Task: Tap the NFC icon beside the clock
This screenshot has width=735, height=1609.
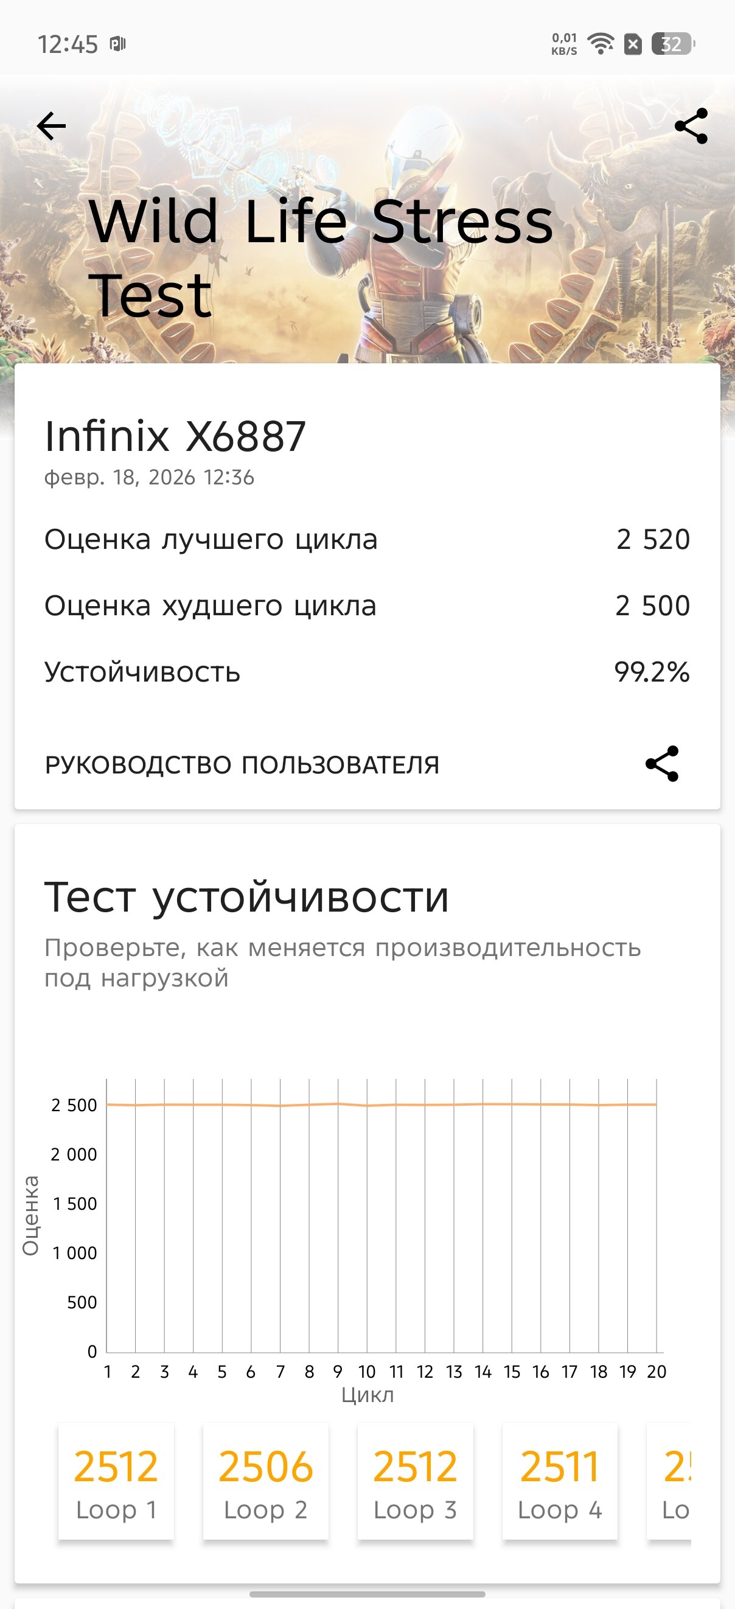Action: pyautogui.click(x=117, y=44)
